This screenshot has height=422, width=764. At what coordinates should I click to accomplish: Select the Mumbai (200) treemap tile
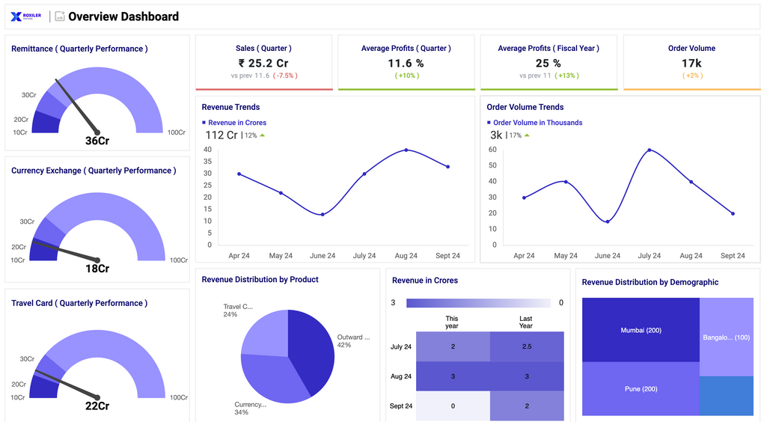pyautogui.click(x=640, y=330)
